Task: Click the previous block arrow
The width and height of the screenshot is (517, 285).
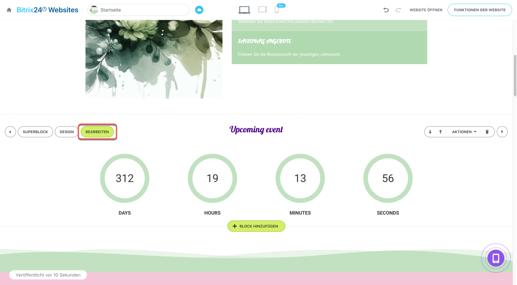Action: [x=11, y=132]
